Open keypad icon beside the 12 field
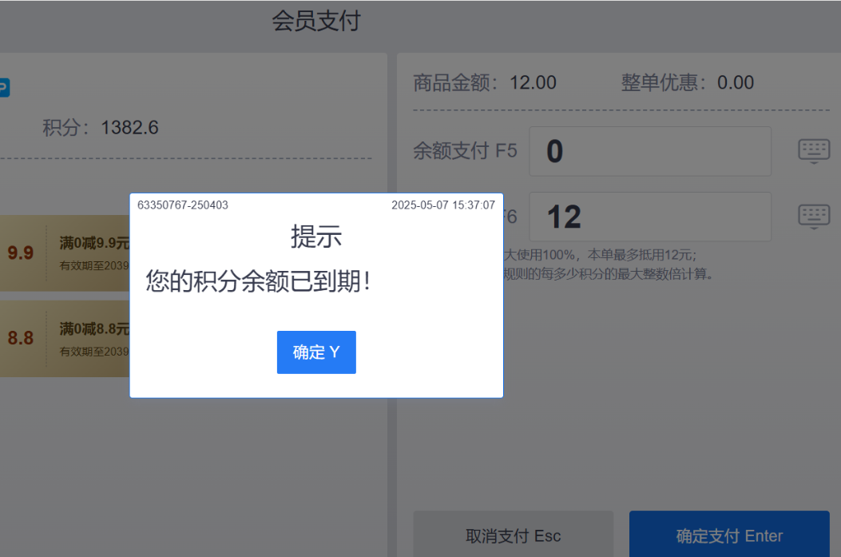 click(814, 217)
